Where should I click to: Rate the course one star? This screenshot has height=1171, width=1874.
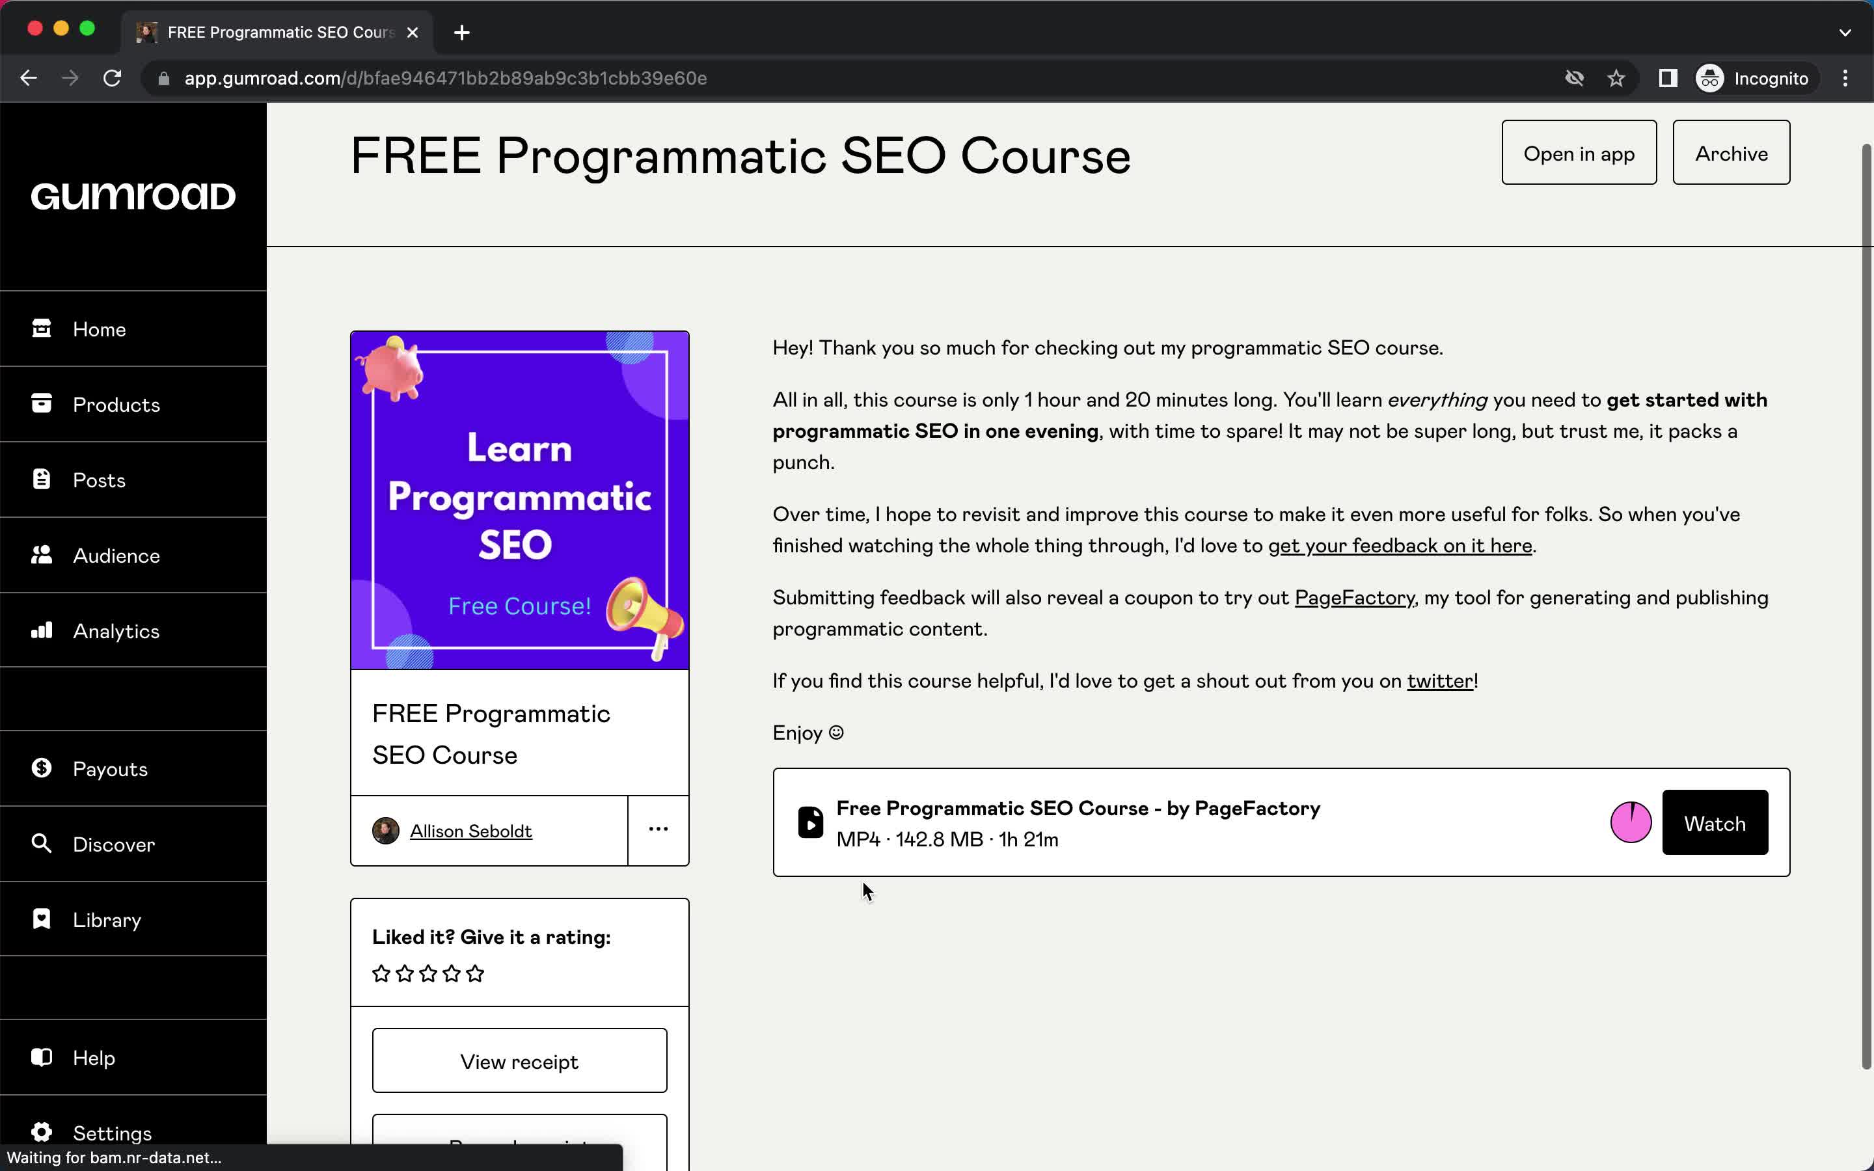click(381, 973)
